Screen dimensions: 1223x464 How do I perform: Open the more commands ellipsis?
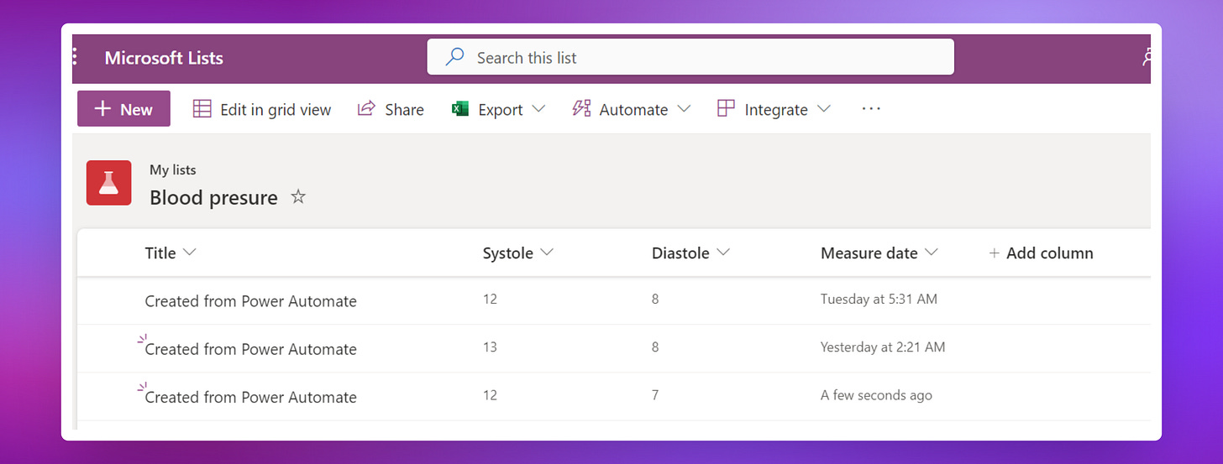tap(871, 109)
